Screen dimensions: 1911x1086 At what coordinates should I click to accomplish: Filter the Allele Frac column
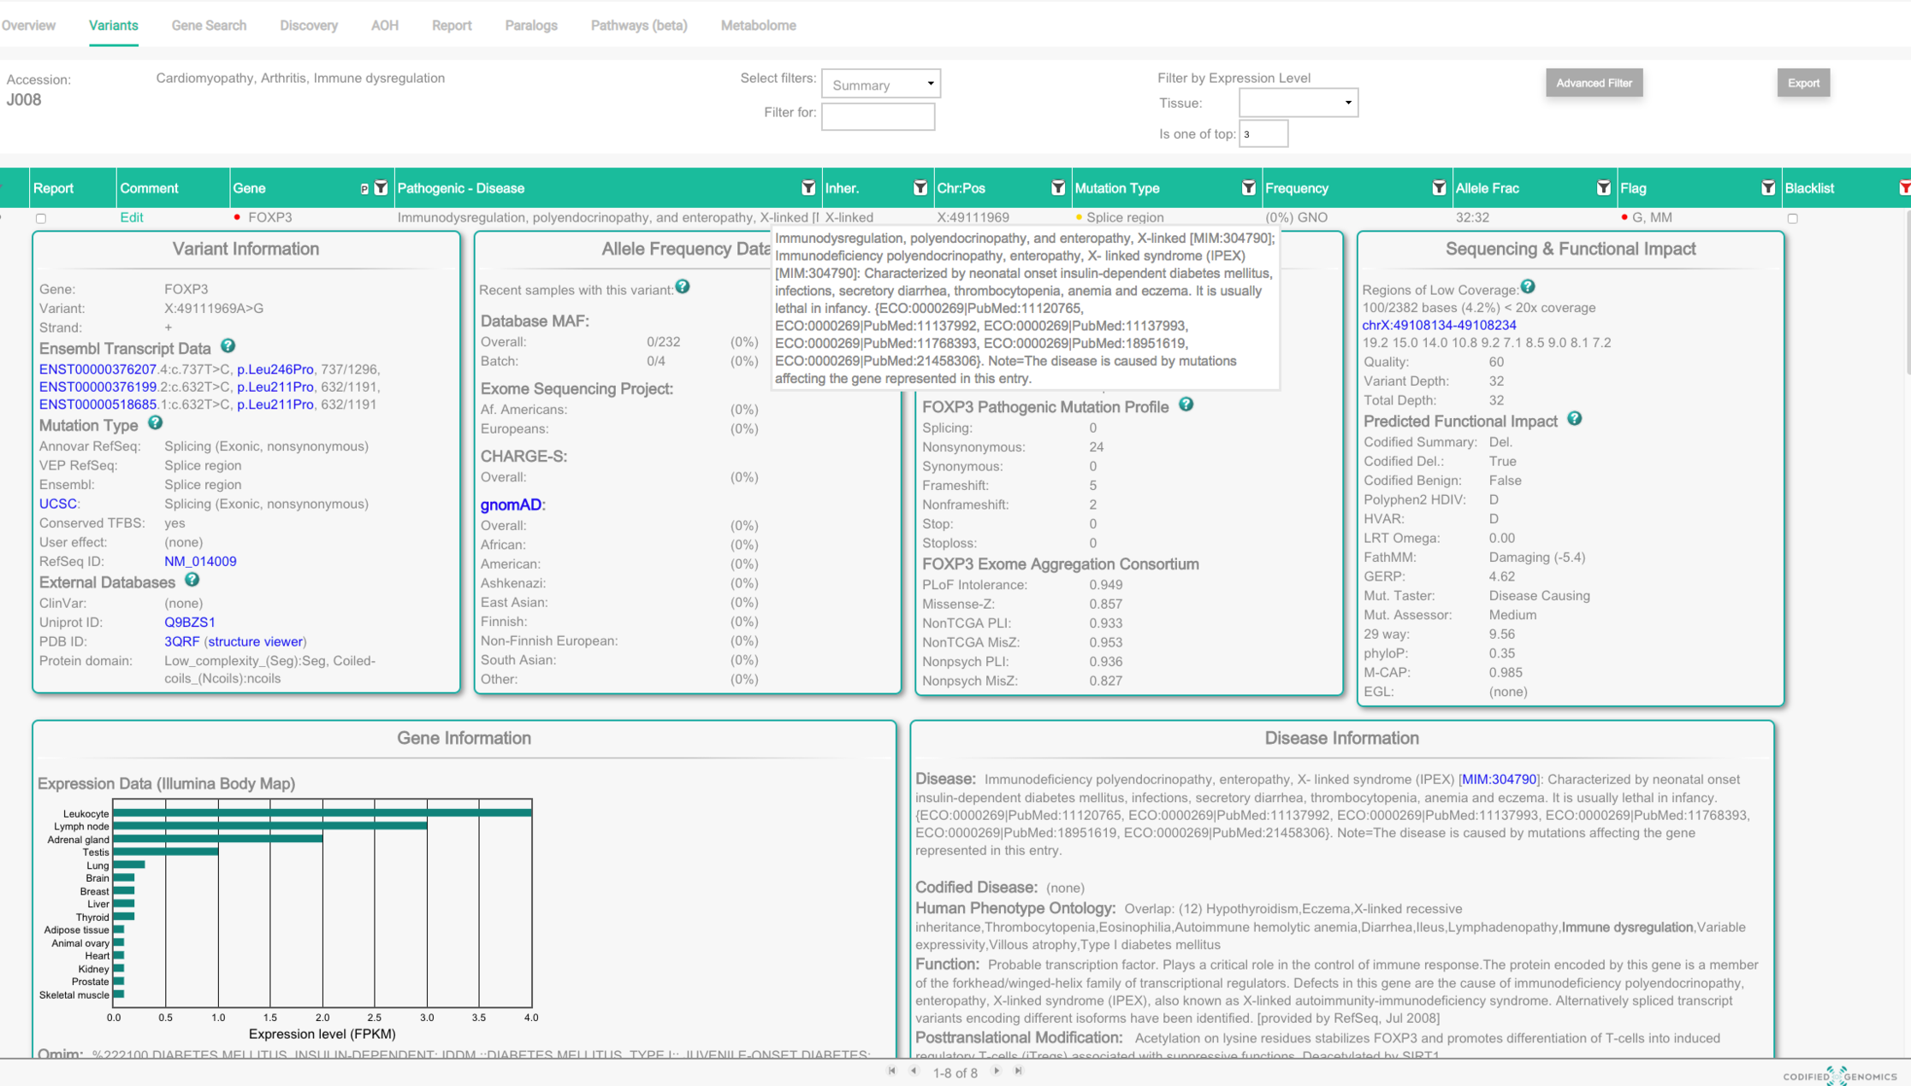(x=1604, y=188)
